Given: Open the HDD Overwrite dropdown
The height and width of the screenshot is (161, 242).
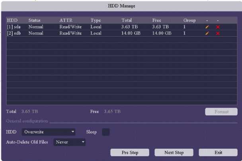Looking at the screenshot, I should [x=48, y=132].
